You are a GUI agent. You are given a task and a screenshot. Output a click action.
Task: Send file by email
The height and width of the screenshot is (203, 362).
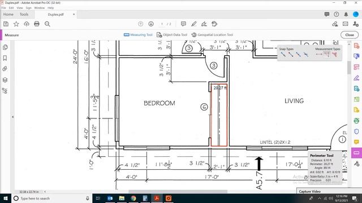346,24
